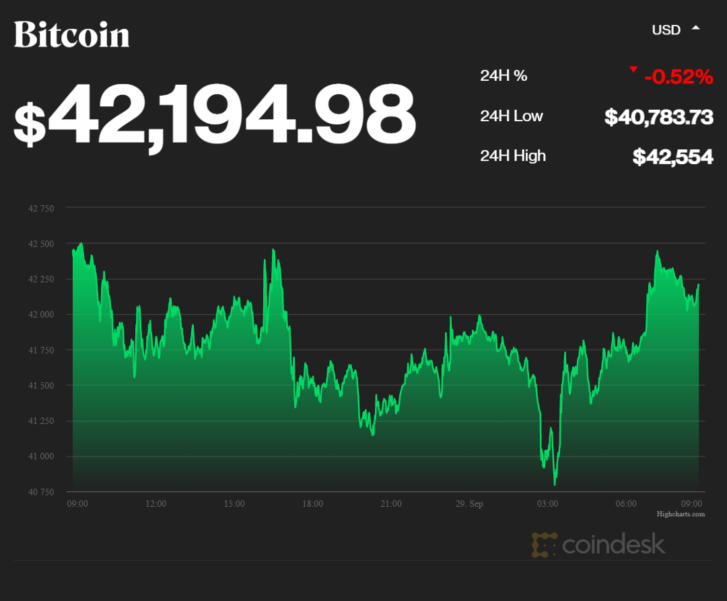Viewport: 727px width, 601px height.
Task: Click the 18:00 time axis label
Action: [312, 503]
